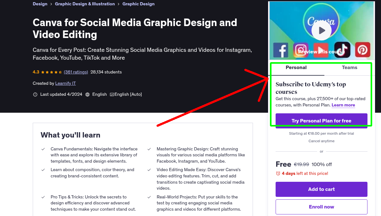
Task: Open the Design breadcrumb
Action: pos(40,4)
